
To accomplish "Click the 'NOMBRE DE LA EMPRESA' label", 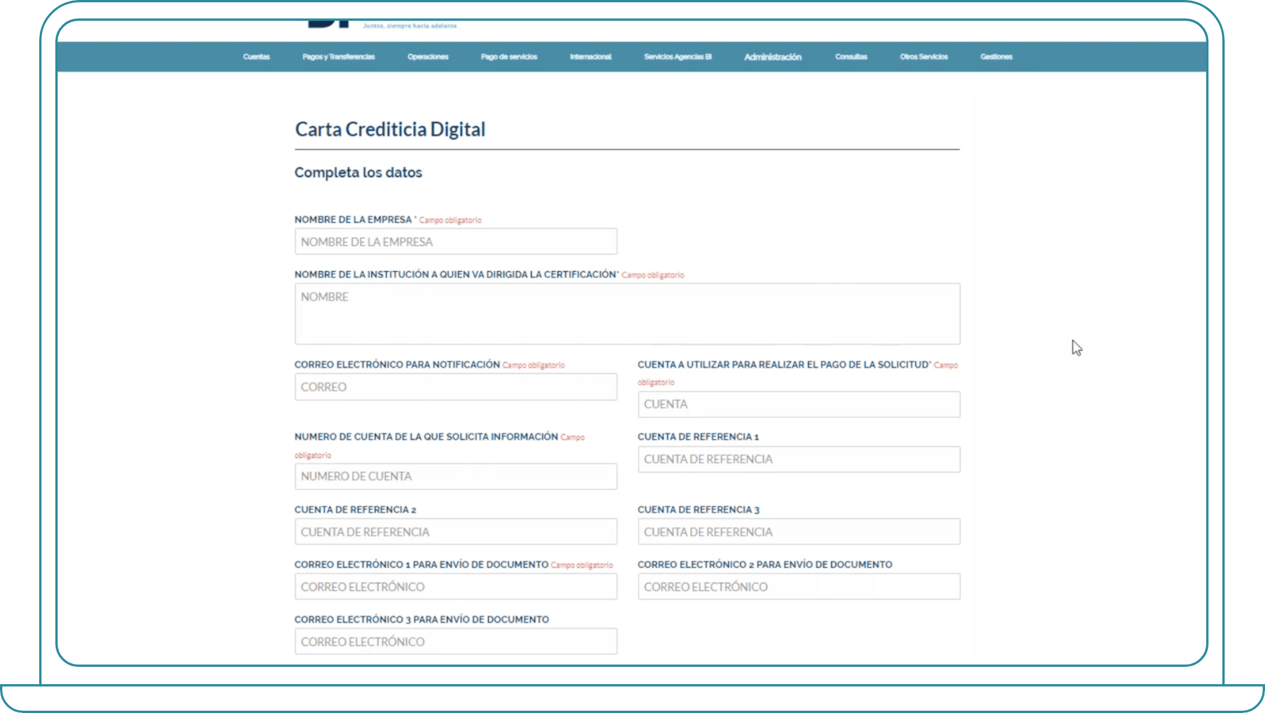I will point(353,220).
